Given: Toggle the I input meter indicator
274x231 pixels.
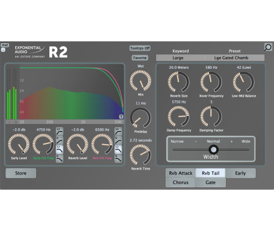Looking at the screenshot, I should (x=9, y=122).
